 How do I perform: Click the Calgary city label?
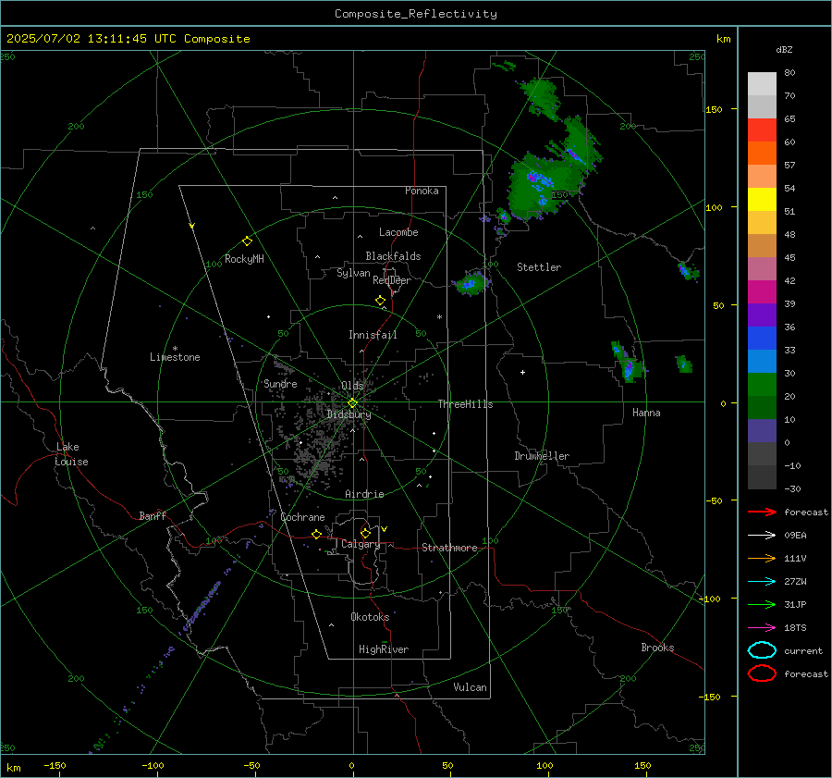(361, 544)
